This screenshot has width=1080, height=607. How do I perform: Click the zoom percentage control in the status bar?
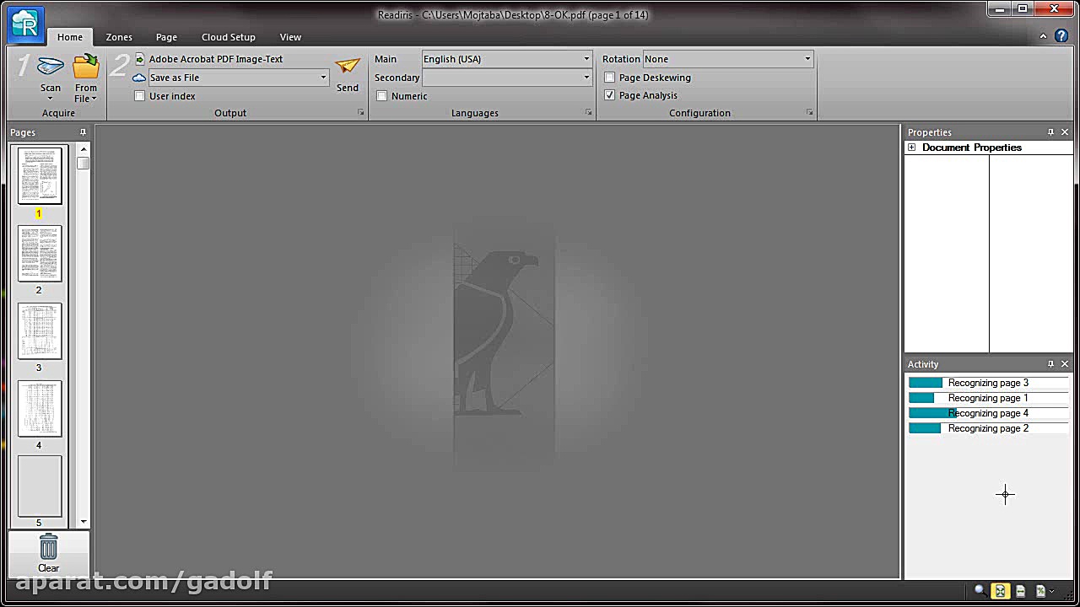1041,591
